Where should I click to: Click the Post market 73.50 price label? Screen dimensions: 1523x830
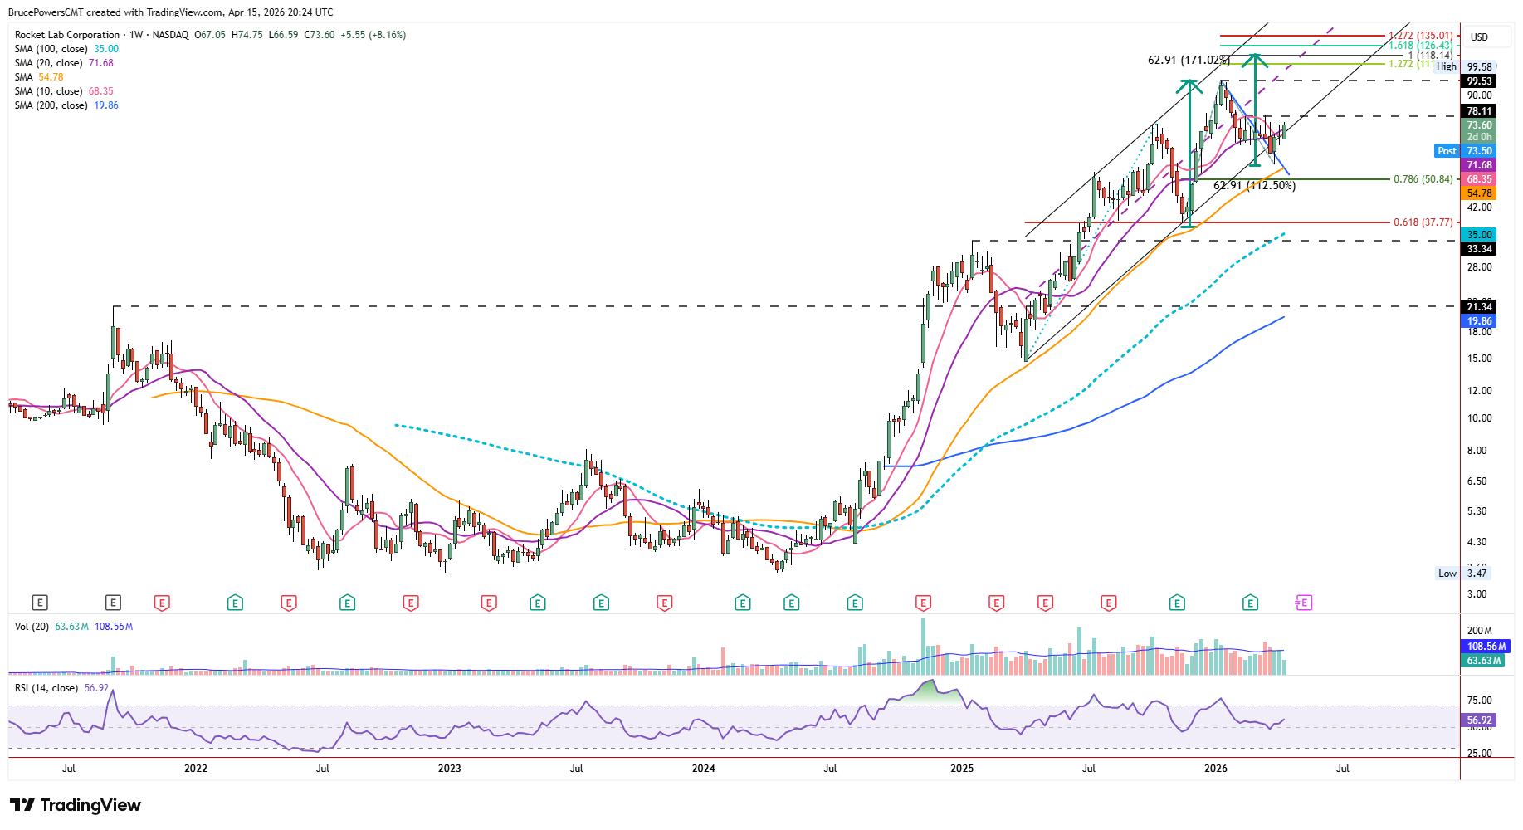(1465, 151)
